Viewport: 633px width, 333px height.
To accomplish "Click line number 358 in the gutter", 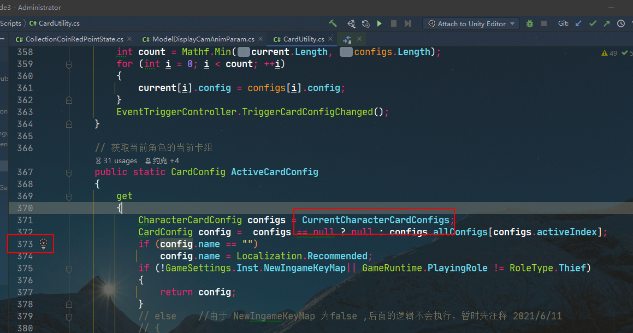I will coord(25,52).
